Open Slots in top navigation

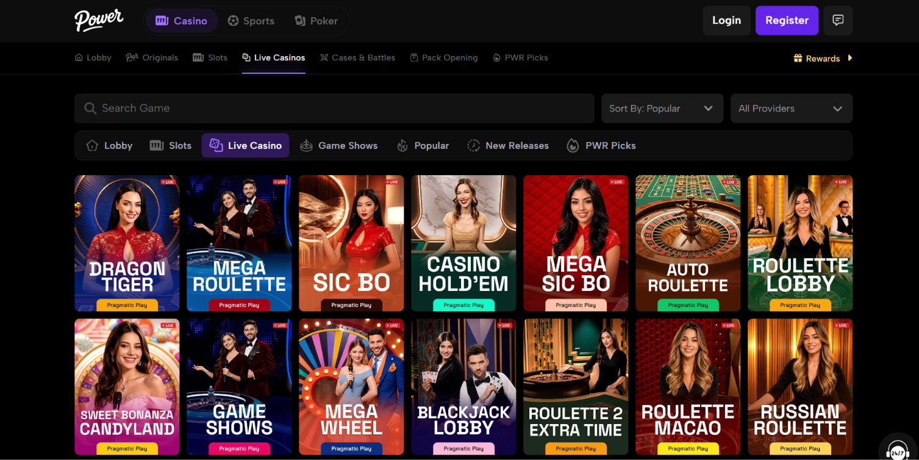point(210,57)
